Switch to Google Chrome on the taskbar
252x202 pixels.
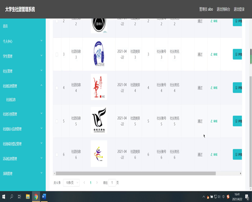[36, 196]
